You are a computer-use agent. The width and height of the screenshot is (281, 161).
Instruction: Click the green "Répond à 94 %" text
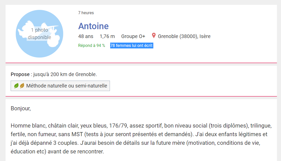(92, 46)
